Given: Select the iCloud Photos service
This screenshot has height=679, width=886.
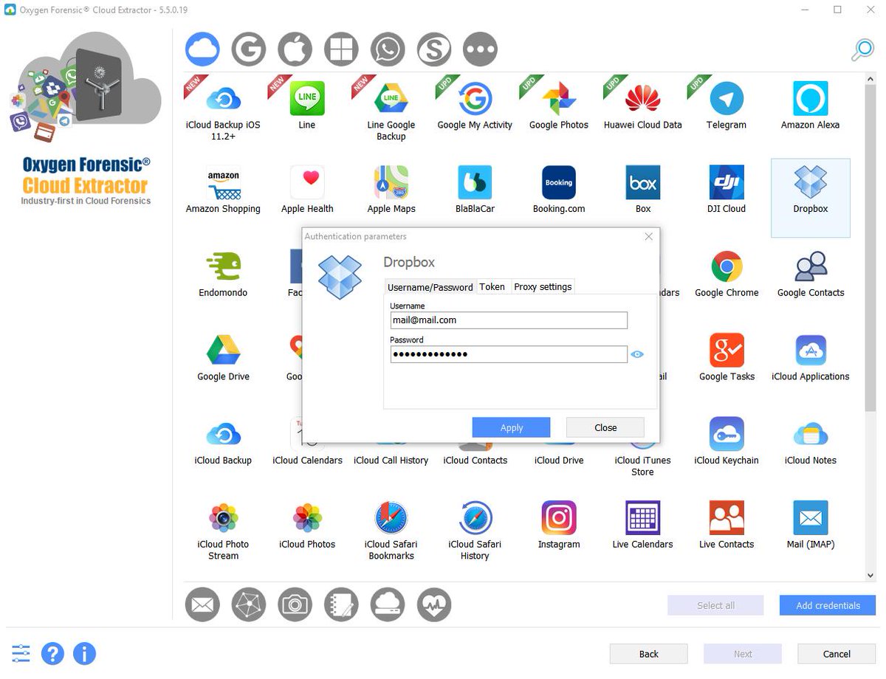Looking at the screenshot, I should [307, 525].
